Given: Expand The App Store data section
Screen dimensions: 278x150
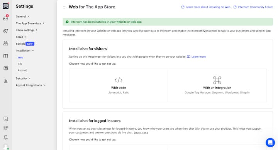Looking at the screenshot, I should coord(30,23).
